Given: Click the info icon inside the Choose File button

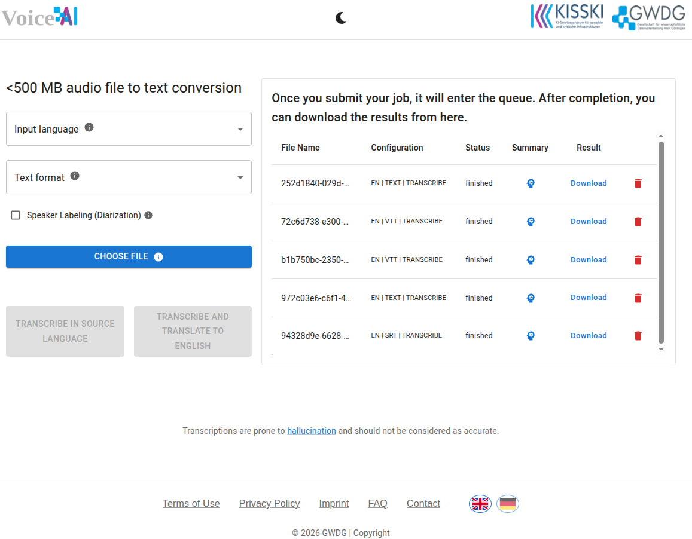Looking at the screenshot, I should pyautogui.click(x=158, y=256).
